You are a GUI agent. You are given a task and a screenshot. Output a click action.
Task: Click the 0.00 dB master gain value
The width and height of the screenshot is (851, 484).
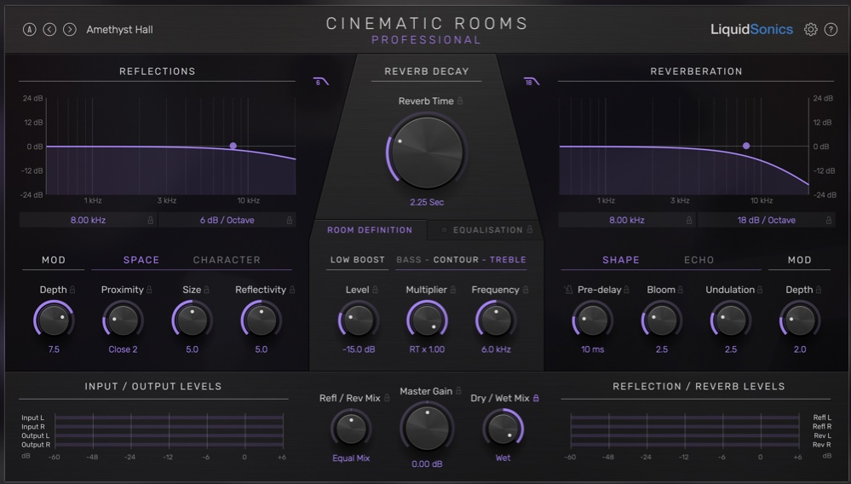[427, 464]
